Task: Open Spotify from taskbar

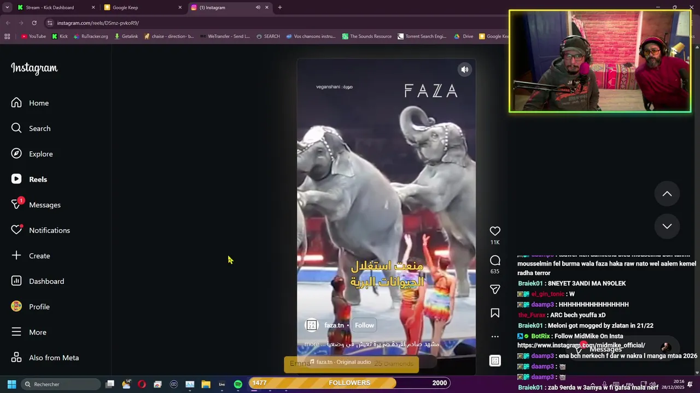Action: (x=238, y=384)
